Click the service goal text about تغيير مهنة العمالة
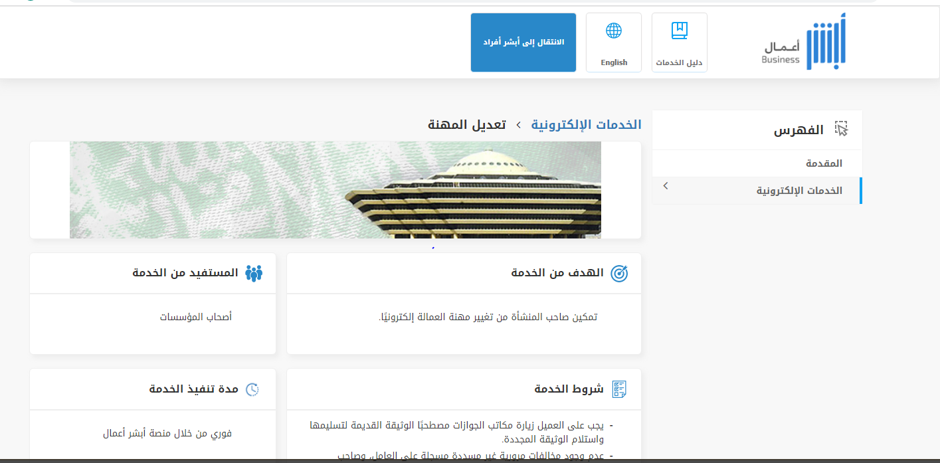Viewport: 940px width, 463px height. [488, 317]
